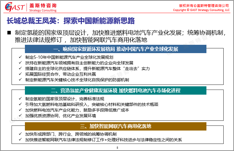Select the teal header 二、营造氢能产业健康发展环境
This screenshot has height=151, width=234.
pyautogui.click(x=115, y=90)
